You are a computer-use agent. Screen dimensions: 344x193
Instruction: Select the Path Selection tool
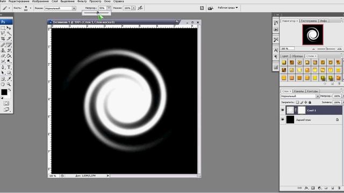pyautogui.click(x=3, y=73)
